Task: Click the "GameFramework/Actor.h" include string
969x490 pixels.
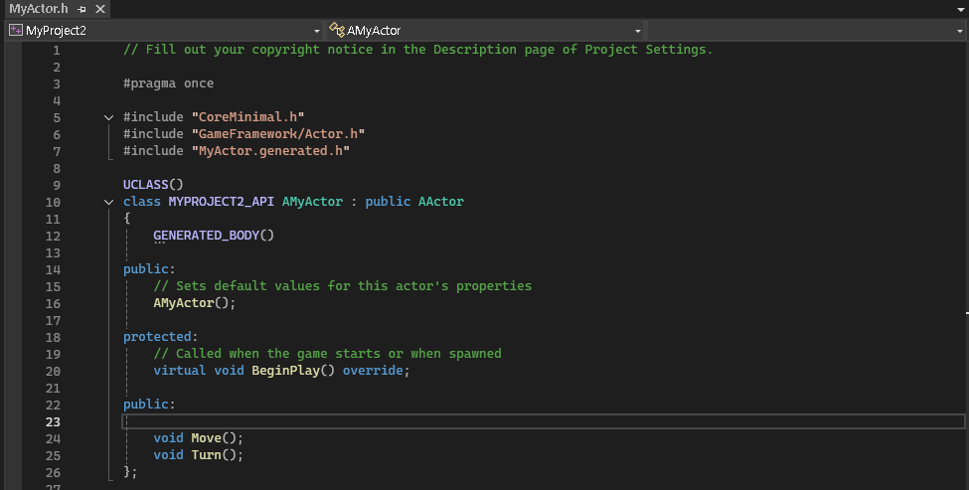Action: pyautogui.click(x=278, y=133)
